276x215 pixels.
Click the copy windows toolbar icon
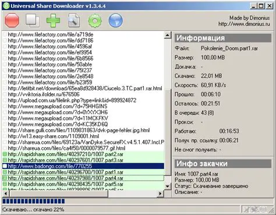32,20
